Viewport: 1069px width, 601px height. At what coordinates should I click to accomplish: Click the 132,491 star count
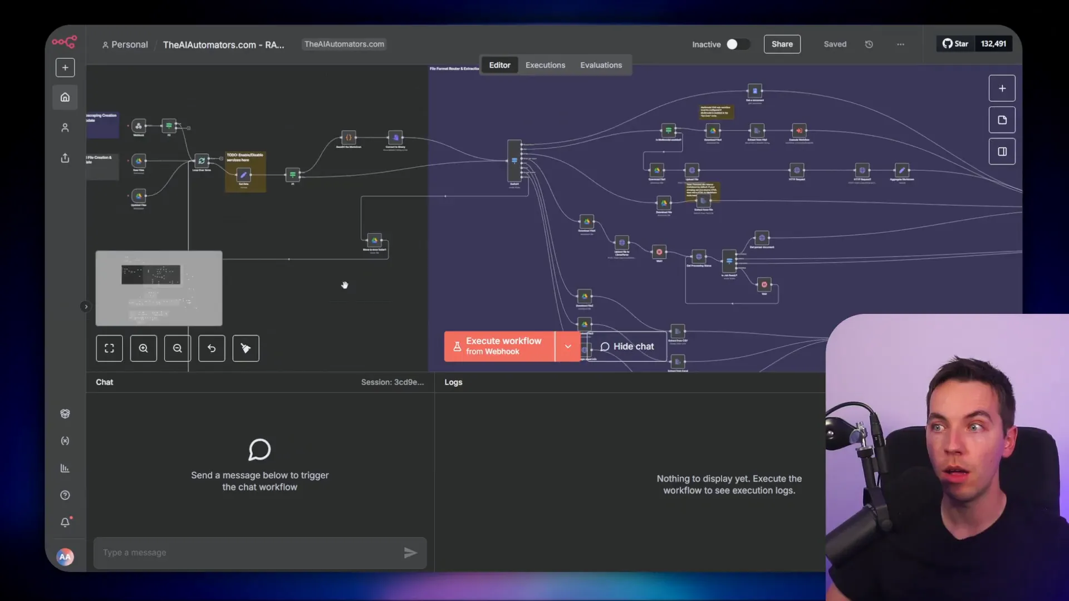(x=993, y=44)
